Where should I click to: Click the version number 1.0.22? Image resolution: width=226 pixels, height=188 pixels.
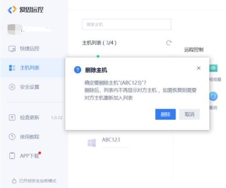pyautogui.click(x=57, y=117)
